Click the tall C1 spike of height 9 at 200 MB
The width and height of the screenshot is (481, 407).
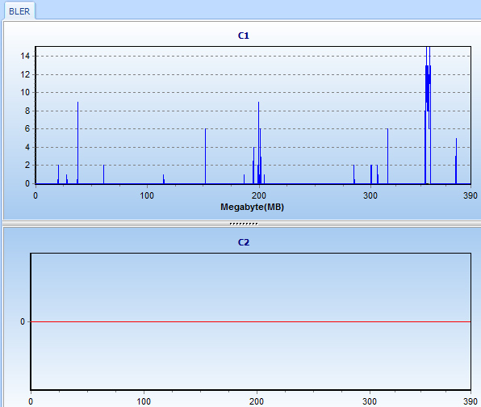pos(258,143)
